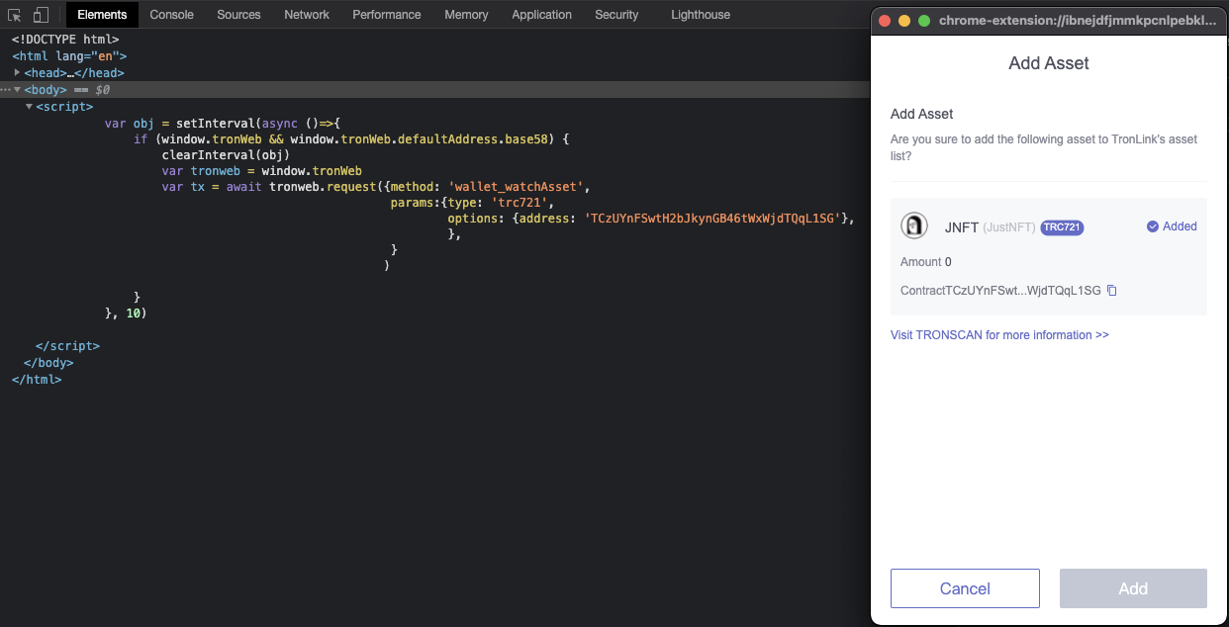Open the Application tab

point(542,15)
